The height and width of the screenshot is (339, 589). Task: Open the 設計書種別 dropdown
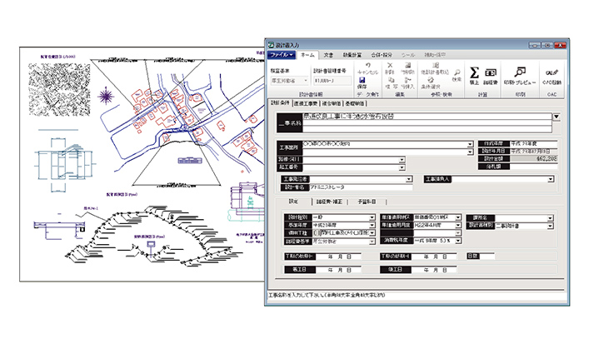pos(550,226)
